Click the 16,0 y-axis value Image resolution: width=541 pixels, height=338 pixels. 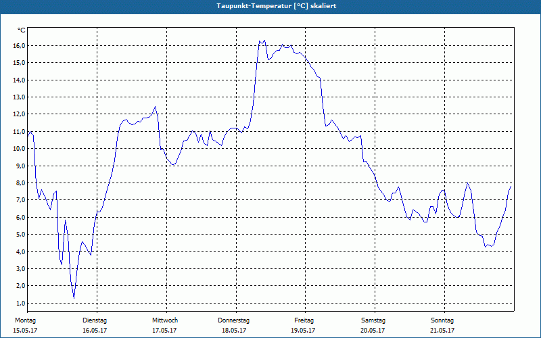click(19, 46)
